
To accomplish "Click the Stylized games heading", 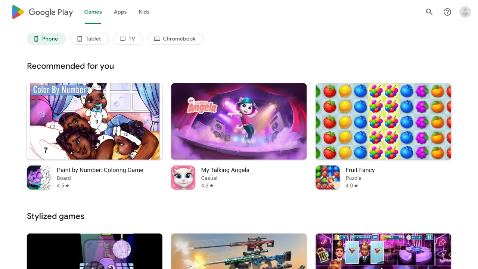I will [x=56, y=216].
